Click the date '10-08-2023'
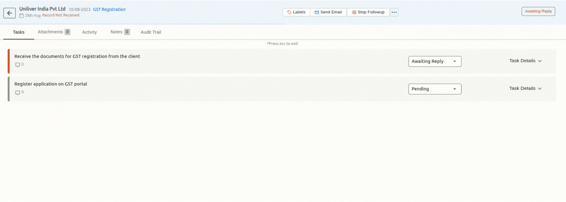This screenshot has height=202, width=566. (80, 10)
